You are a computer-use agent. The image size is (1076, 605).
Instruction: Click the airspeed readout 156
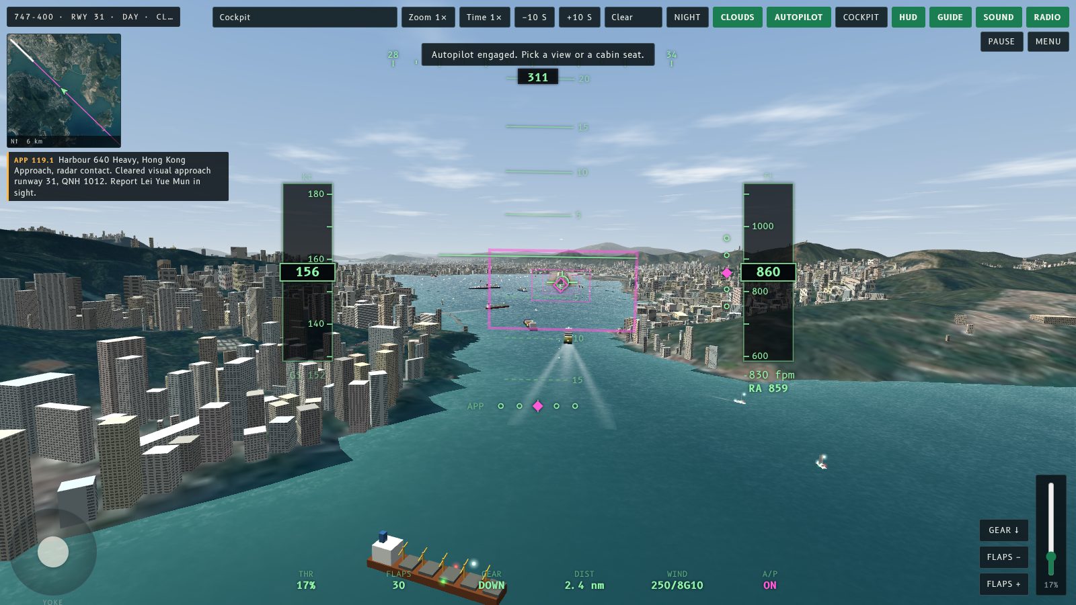point(307,272)
